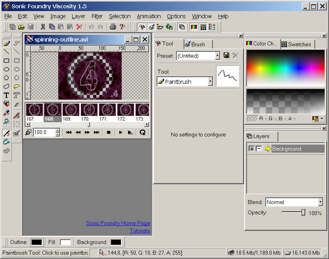Select the Ellipse shape tool
329x259 pixels.
pyautogui.click(x=6, y=69)
